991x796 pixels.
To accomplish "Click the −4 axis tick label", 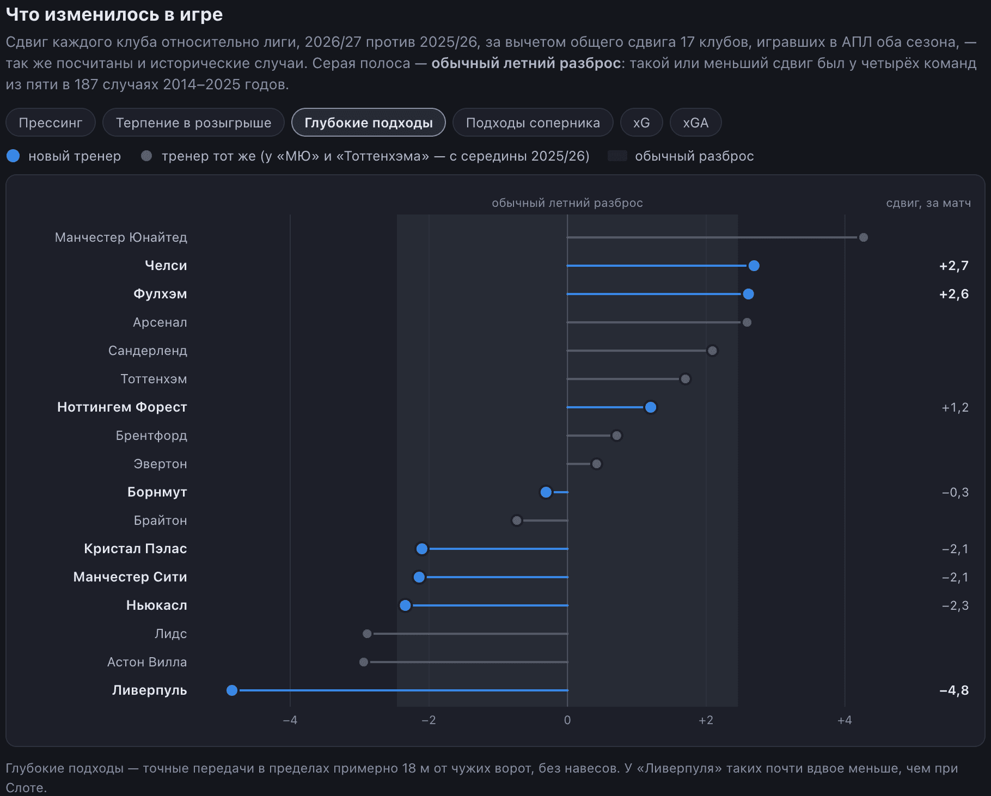I will tap(290, 720).
